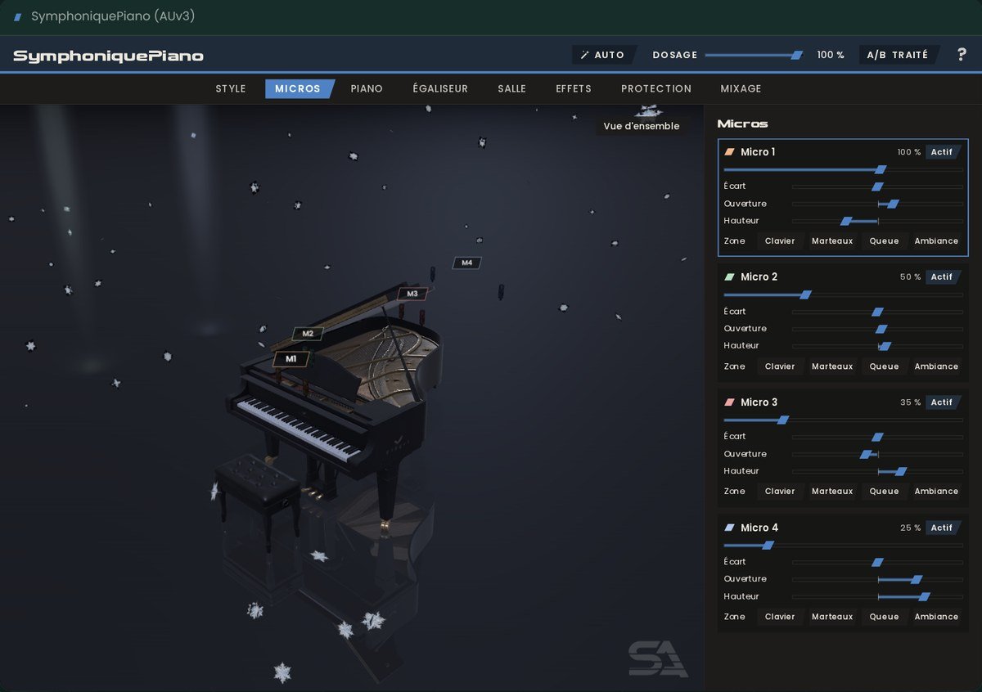Click Micro 4 Ouverture slider handle
The height and width of the screenshot is (692, 982).
tap(917, 579)
